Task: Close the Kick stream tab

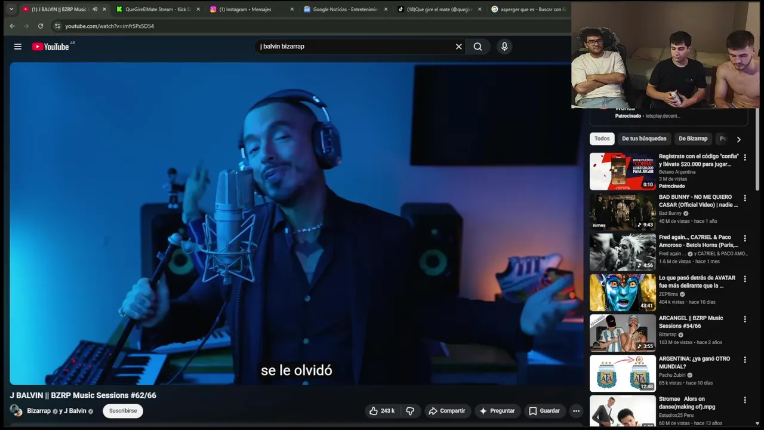Action: (x=198, y=9)
